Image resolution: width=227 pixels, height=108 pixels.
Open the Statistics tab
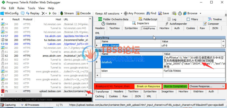coord(109,24)
